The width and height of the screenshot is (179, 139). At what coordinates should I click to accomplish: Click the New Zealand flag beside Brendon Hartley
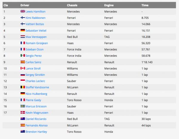click(22, 132)
